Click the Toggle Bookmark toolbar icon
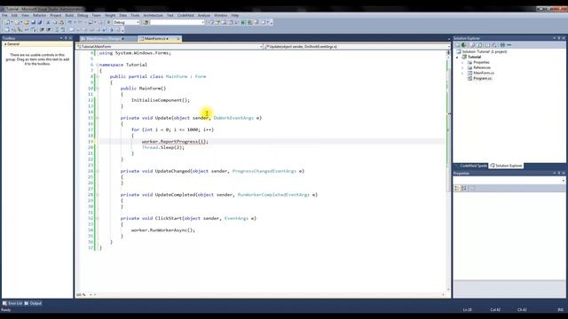568x319 pixels. (72, 29)
